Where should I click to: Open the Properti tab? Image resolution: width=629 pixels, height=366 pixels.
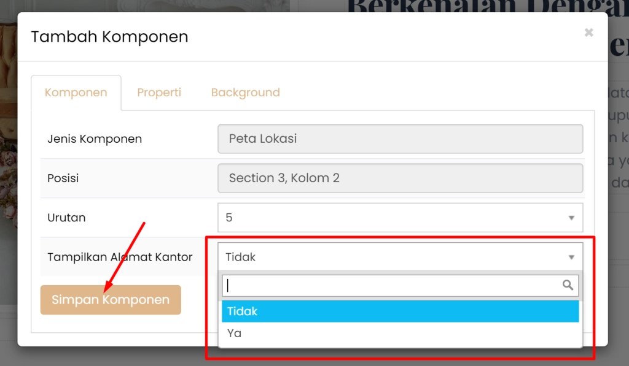tap(159, 93)
